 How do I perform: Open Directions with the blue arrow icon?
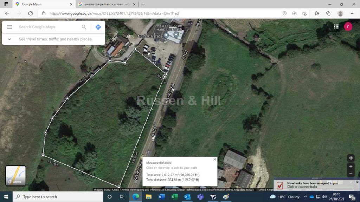pos(98,27)
